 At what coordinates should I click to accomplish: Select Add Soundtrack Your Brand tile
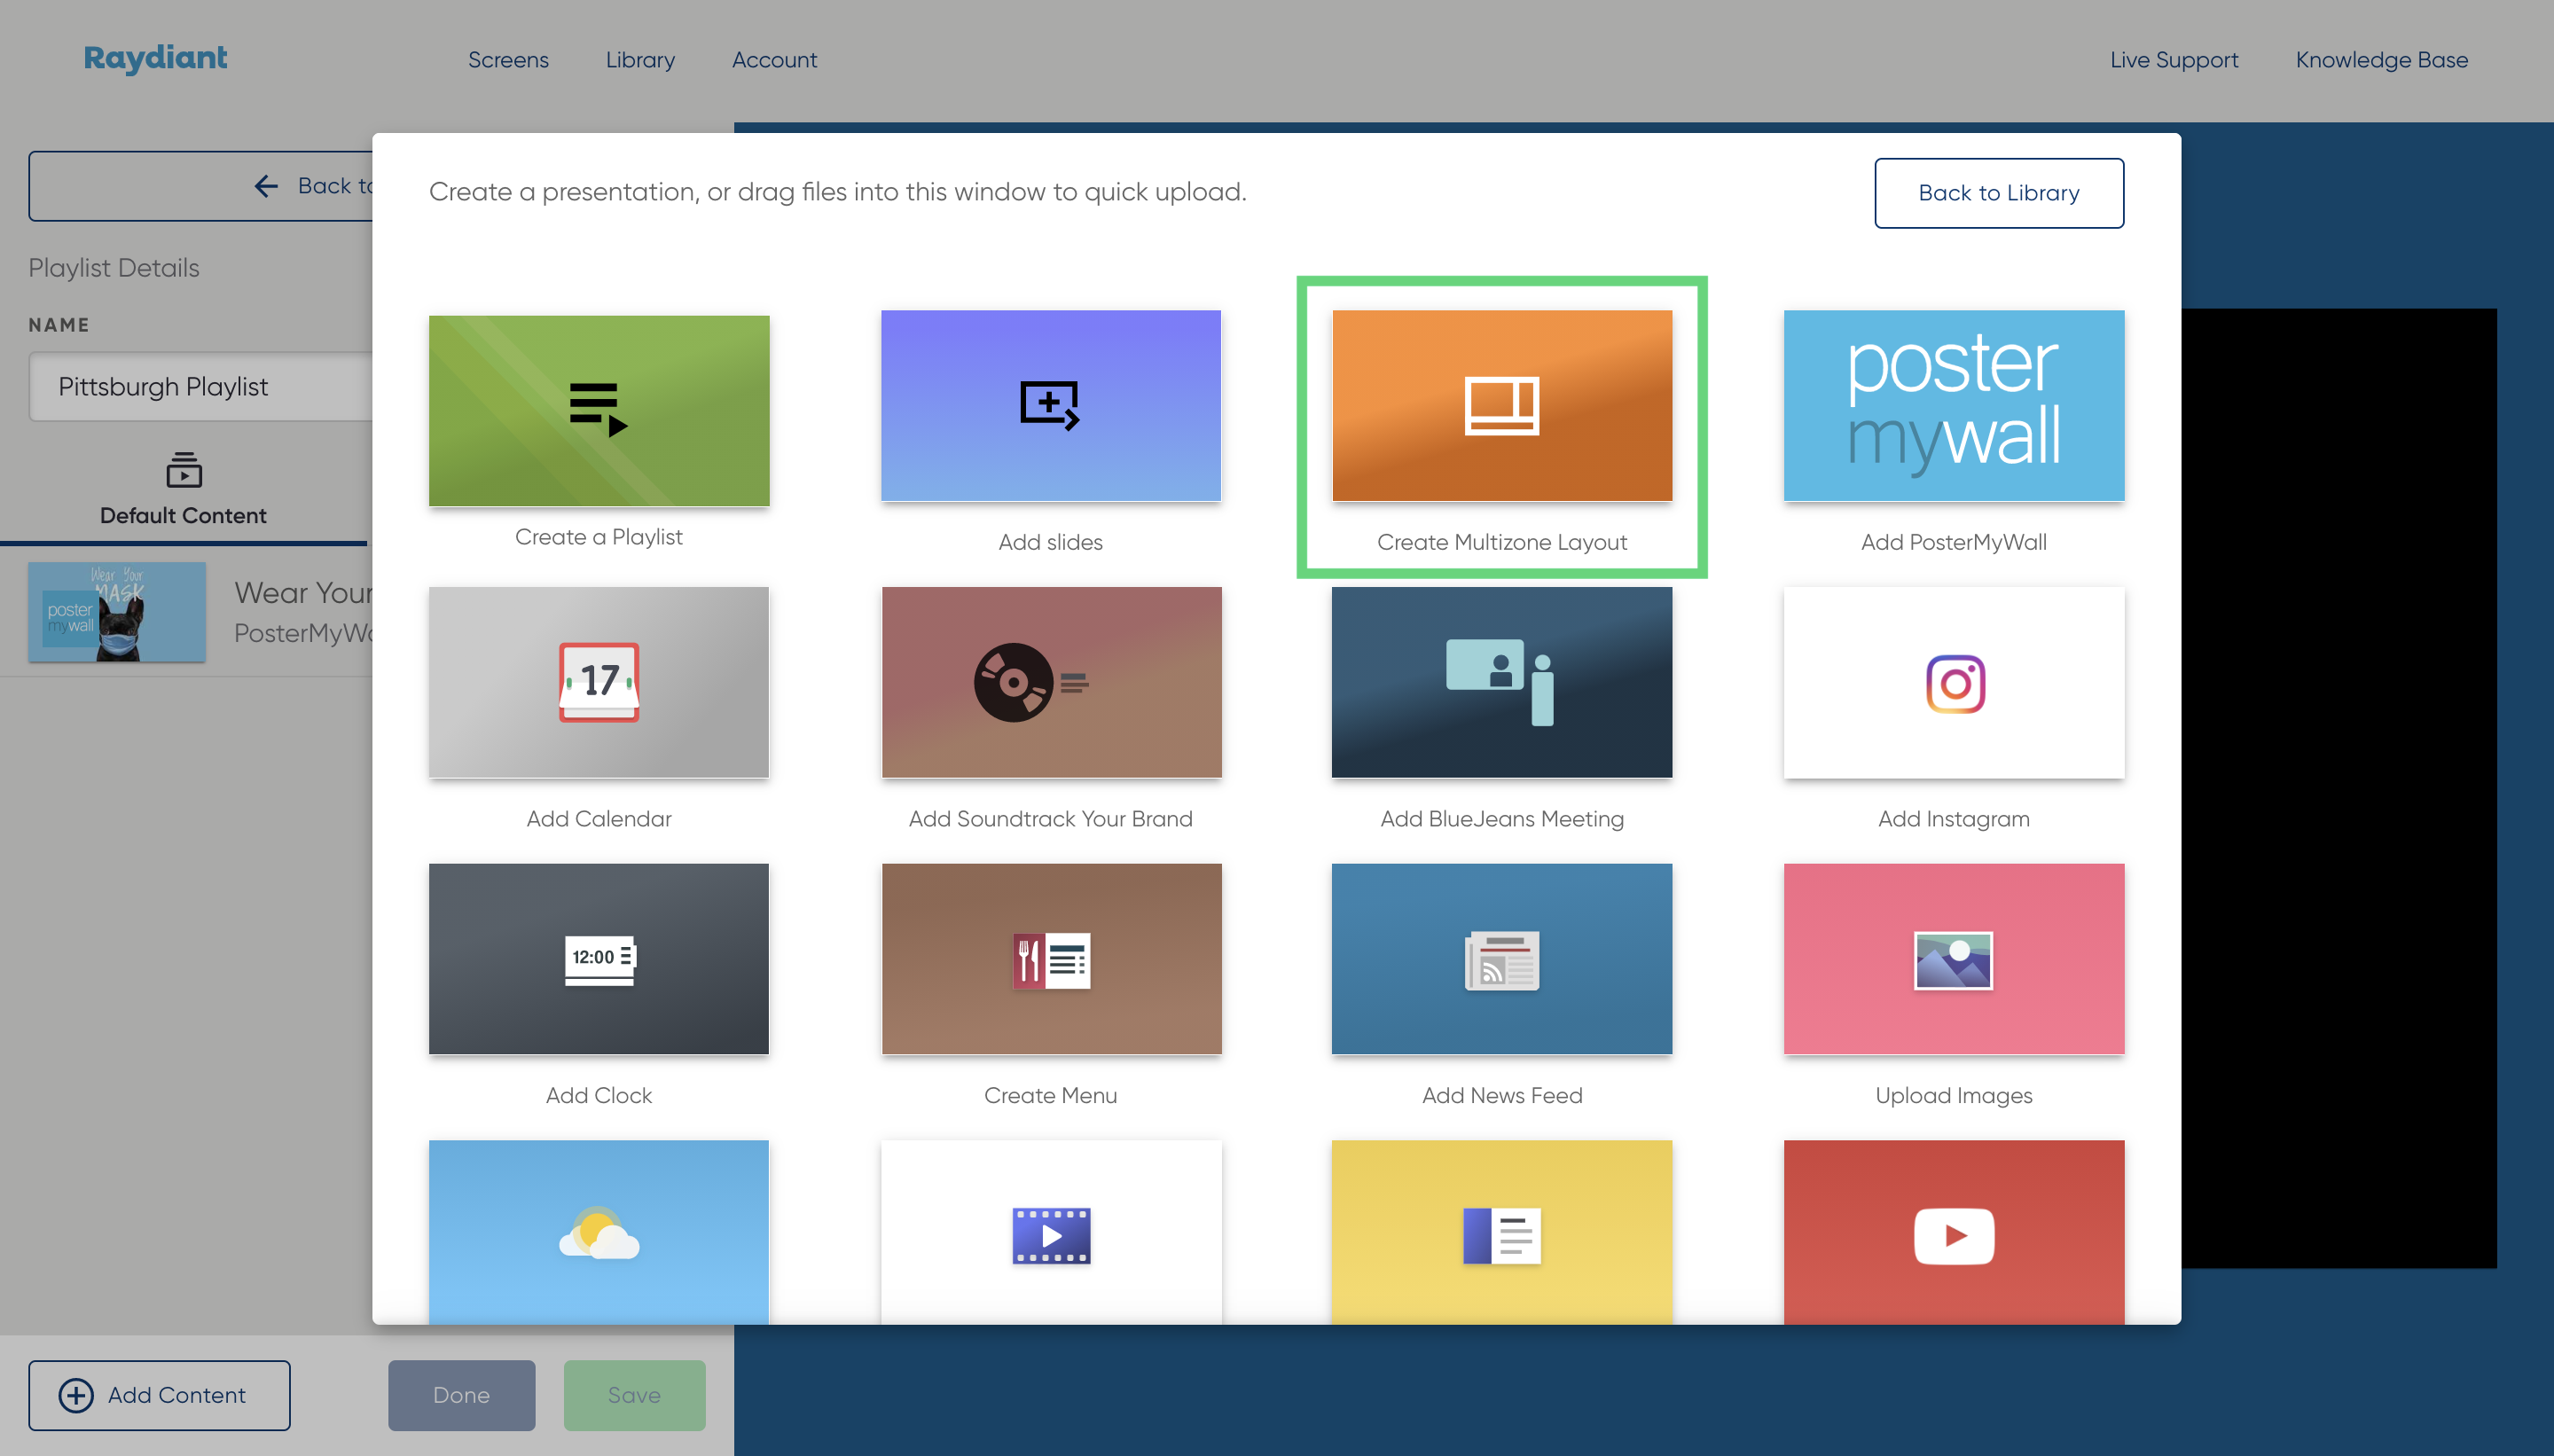1050,682
